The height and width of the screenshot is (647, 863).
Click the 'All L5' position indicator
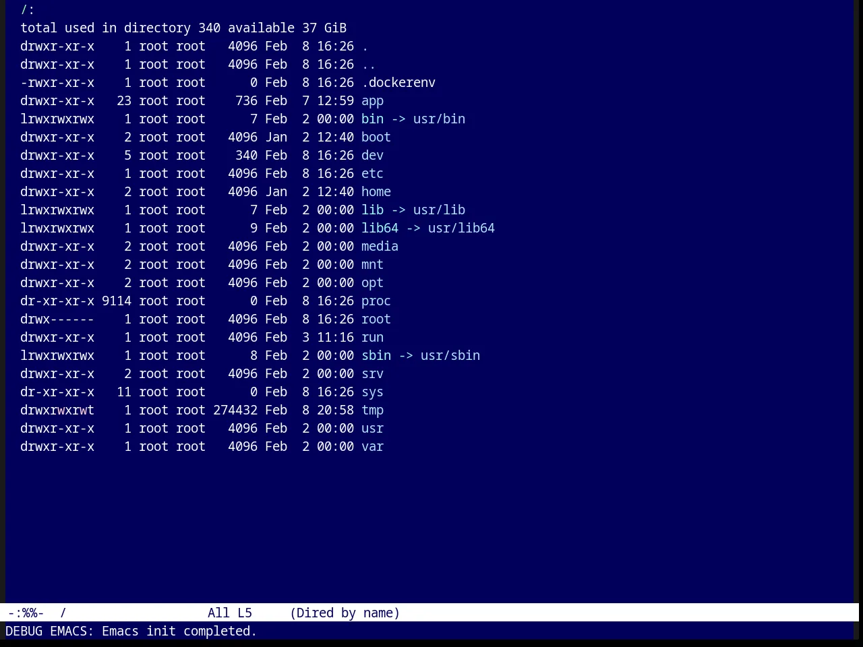pos(230,613)
